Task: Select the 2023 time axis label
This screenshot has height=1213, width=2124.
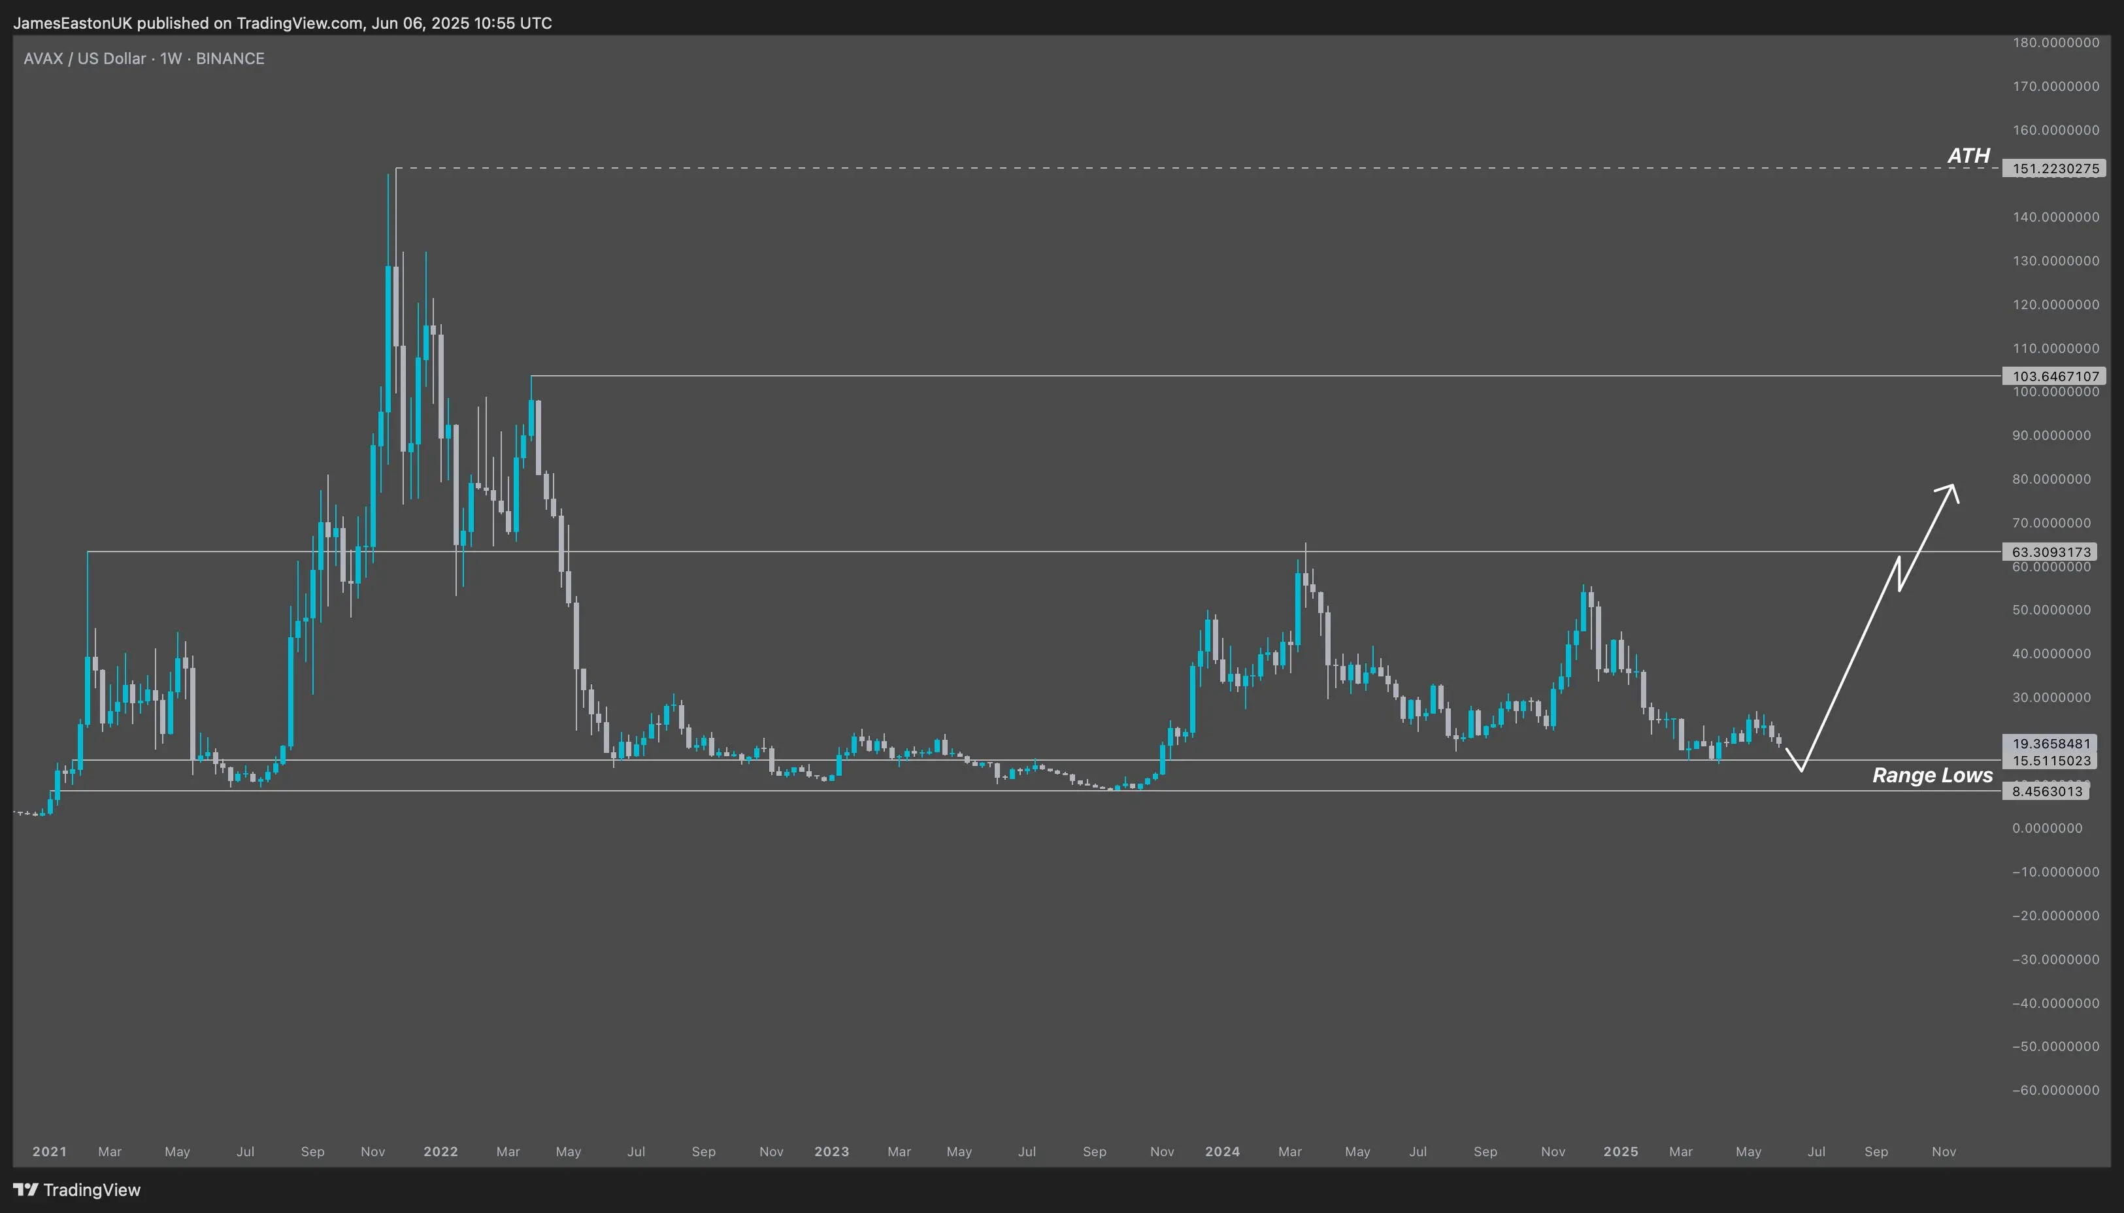Action: pos(831,1152)
